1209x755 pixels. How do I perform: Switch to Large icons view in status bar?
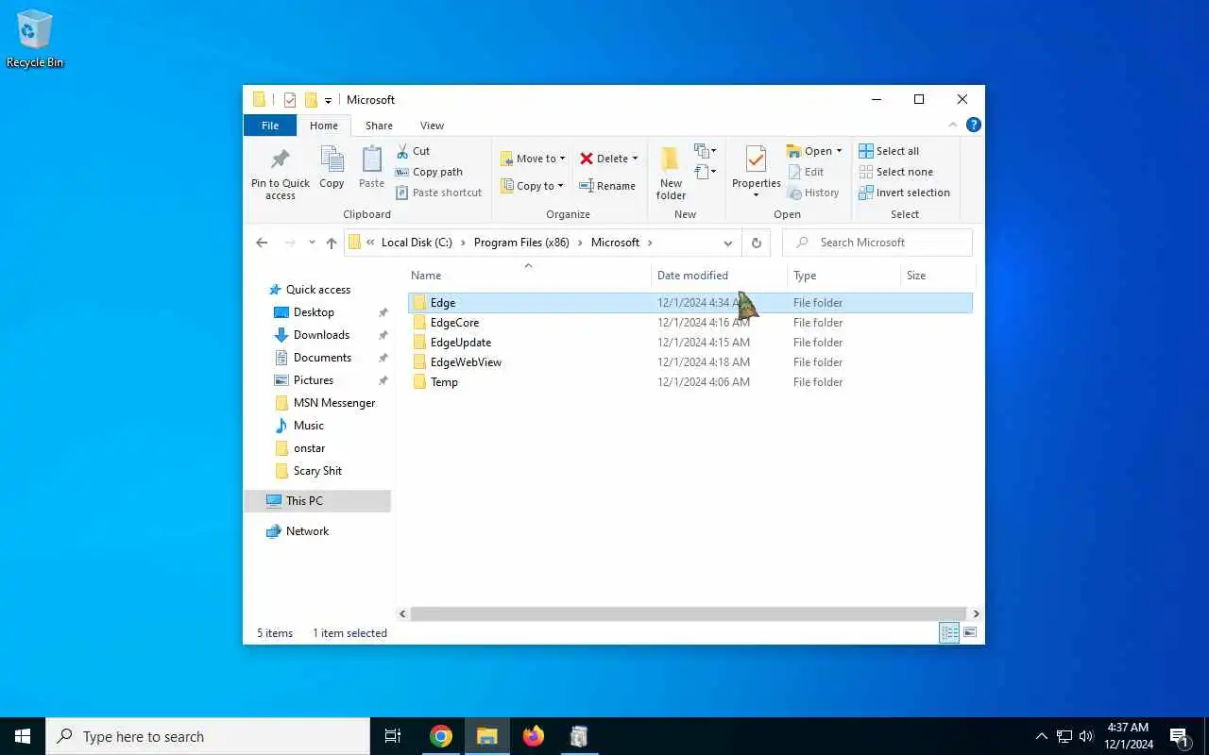pos(970,633)
